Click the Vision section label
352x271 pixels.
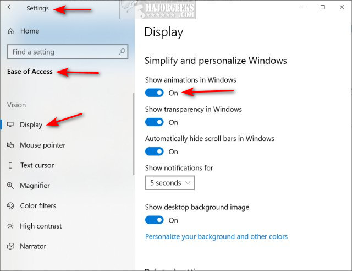point(16,105)
